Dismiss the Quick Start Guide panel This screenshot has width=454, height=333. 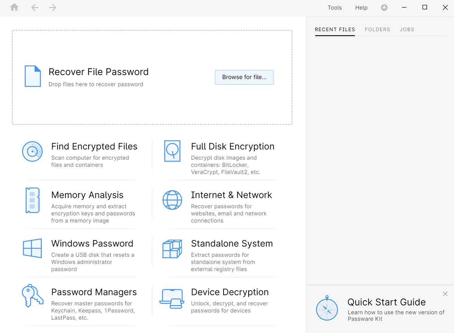click(x=445, y=294)
